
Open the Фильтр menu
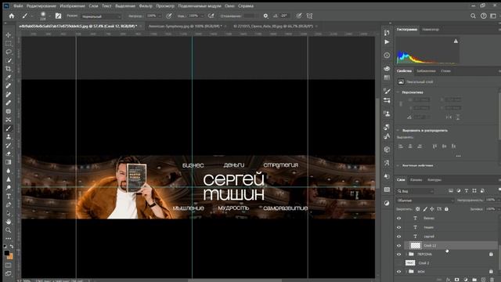[x=146, y=5]
